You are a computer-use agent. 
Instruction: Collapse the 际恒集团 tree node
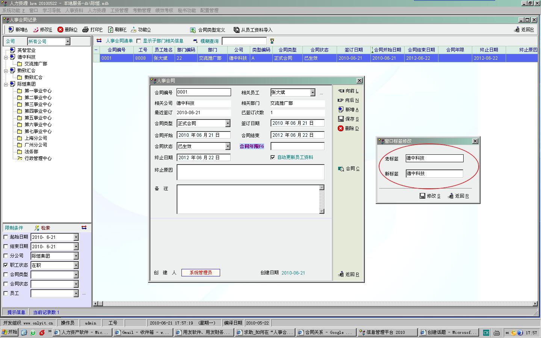point(6,84)
